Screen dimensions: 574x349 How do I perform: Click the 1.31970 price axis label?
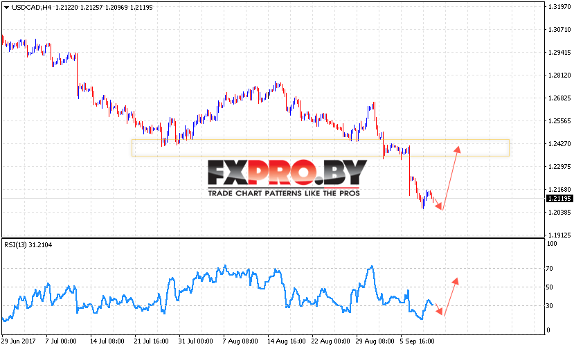tap(559, 7)
